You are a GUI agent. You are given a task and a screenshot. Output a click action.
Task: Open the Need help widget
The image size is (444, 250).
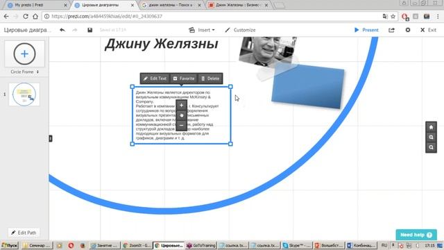coord(416,235)
